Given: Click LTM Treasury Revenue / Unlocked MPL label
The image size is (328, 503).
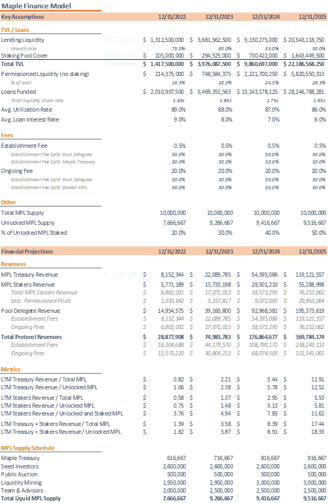Looking at the screenshot, I should pyautogui.click(x=49, y=388).
